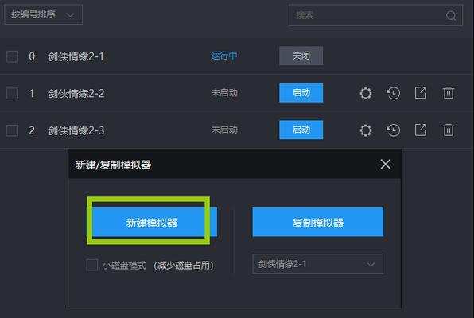Click 关闭 to stop 剑侠情缘2-1
Image resolution: width=474 pixels, height=318 pixels.
pos(301,56)
